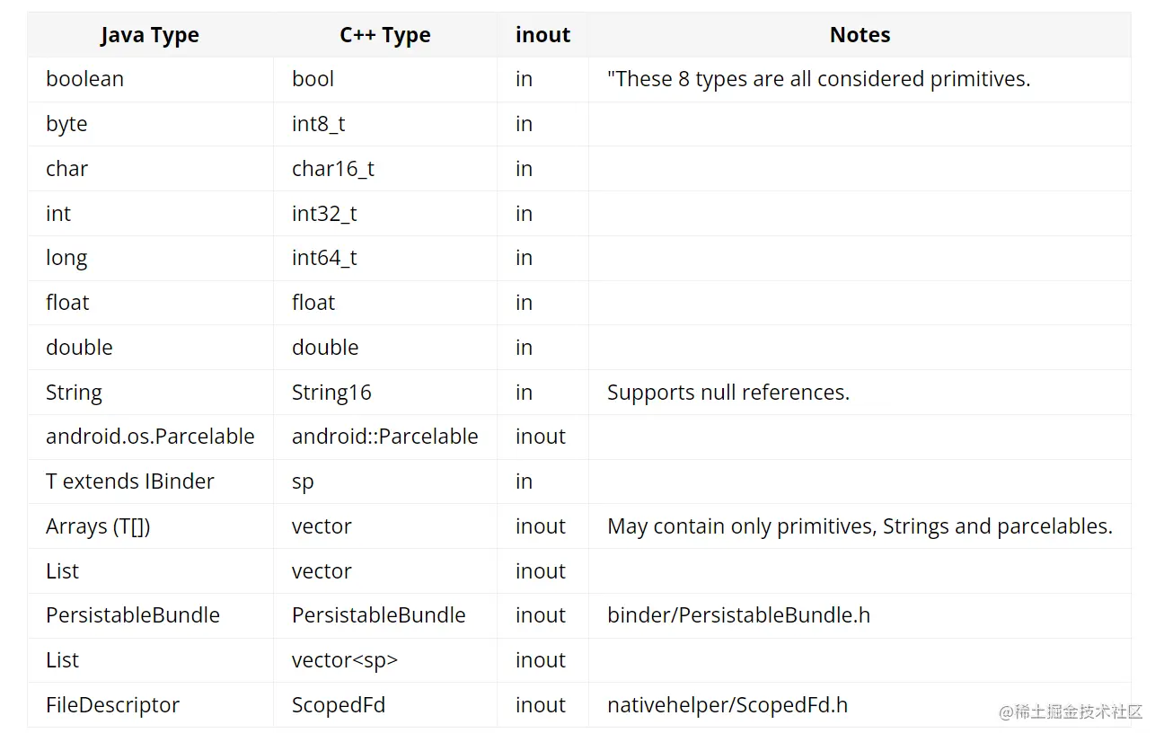This screenshot has height=742, width=1164.
Task: Click the "vector<sp>" cell
Action: pyautogui.click(x=344, y=660)
